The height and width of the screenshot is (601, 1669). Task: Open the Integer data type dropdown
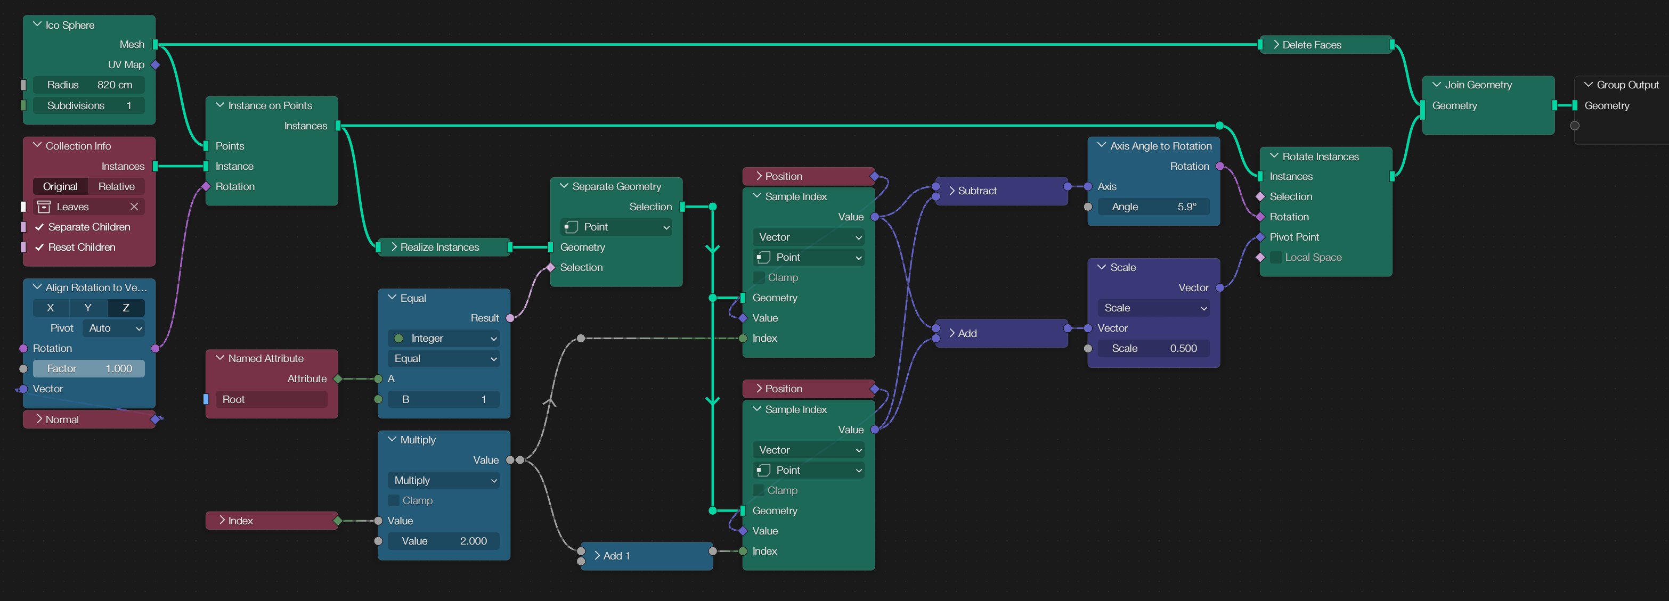click(444, 338)
